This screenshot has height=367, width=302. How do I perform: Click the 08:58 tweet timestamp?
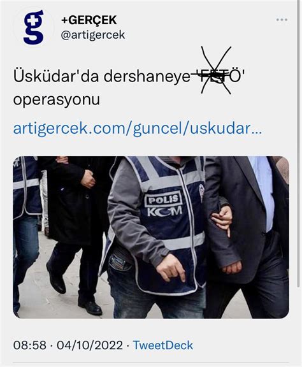(x=30, y=345)
